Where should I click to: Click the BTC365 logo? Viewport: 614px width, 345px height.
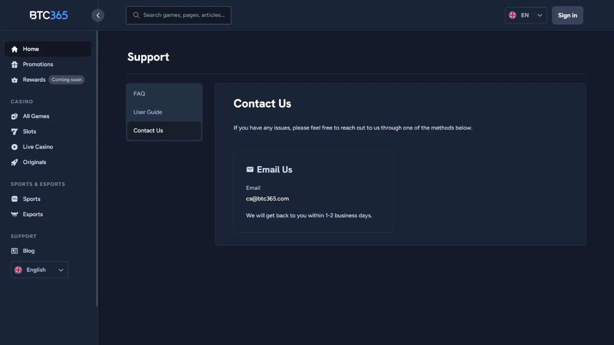(x=49, y=15)
